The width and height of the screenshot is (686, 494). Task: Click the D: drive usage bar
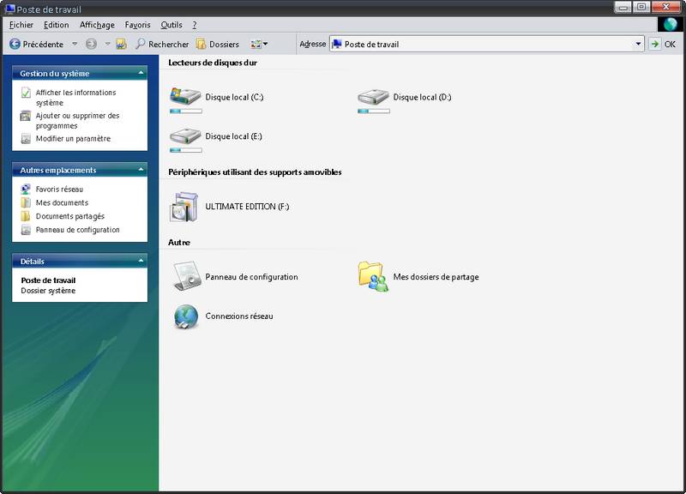[374, 111]
